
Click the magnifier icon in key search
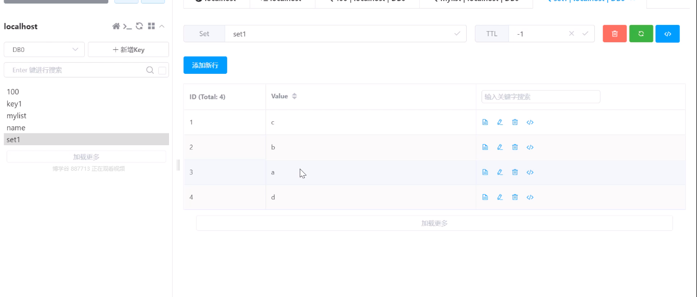(x=150, y=70)
